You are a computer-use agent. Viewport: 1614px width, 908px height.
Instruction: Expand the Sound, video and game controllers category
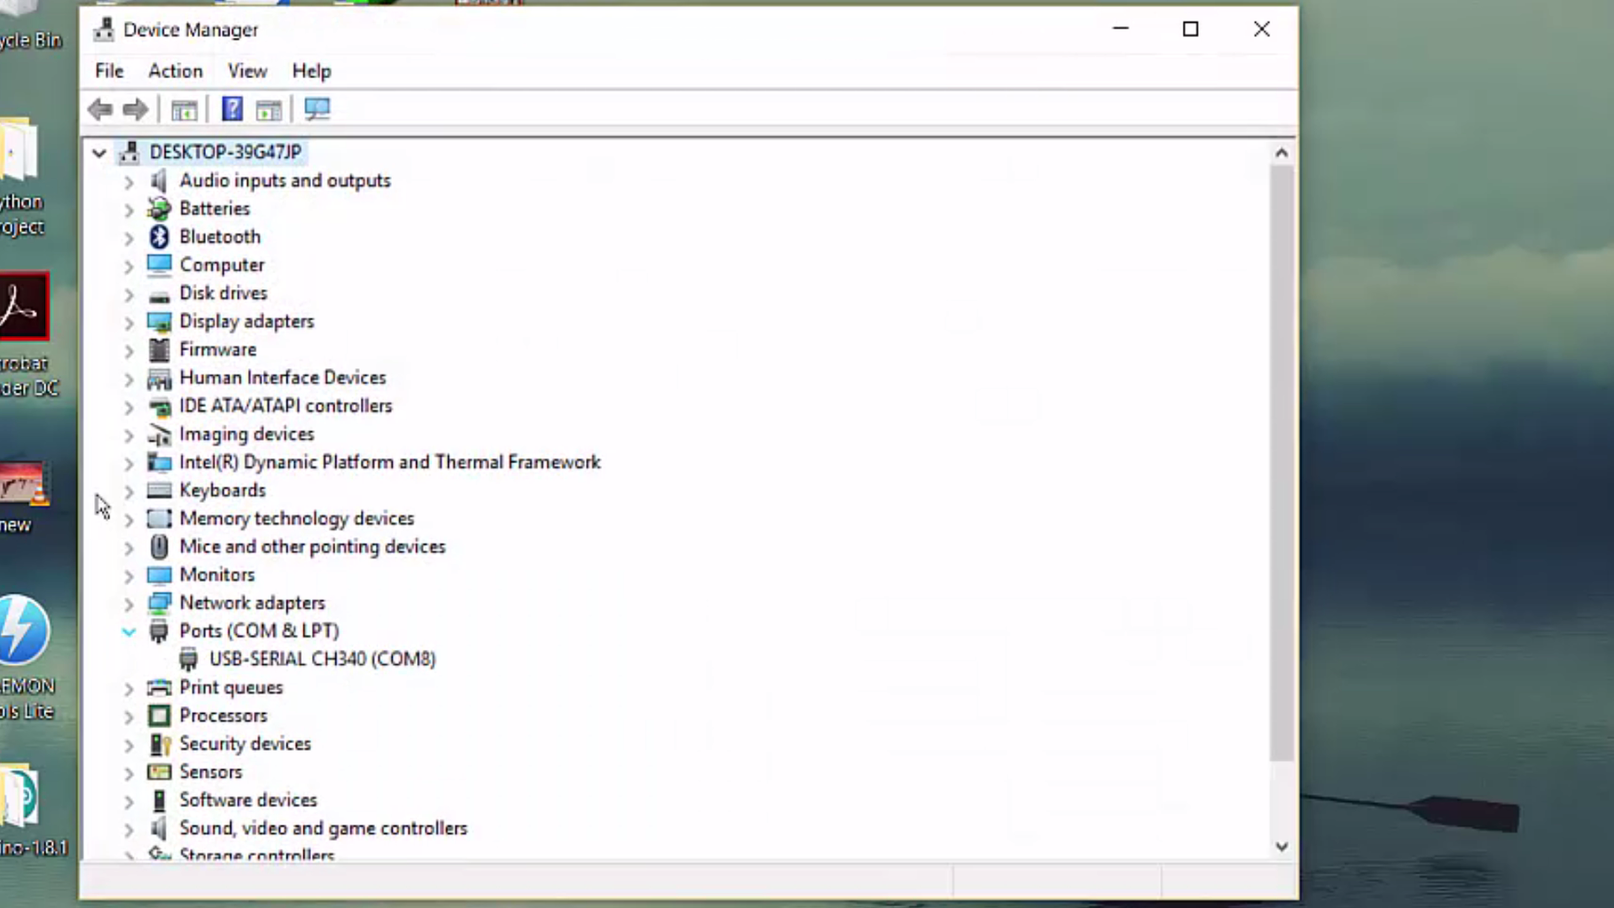coord(129,828)
